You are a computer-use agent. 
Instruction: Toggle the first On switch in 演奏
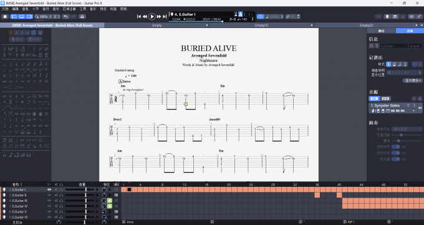click(x=396, y=147)
